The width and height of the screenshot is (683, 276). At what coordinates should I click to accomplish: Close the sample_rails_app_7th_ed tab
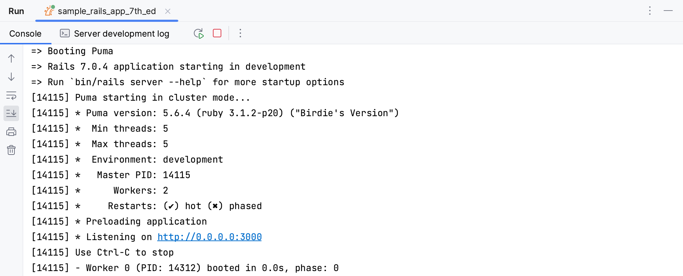point(168,11)
